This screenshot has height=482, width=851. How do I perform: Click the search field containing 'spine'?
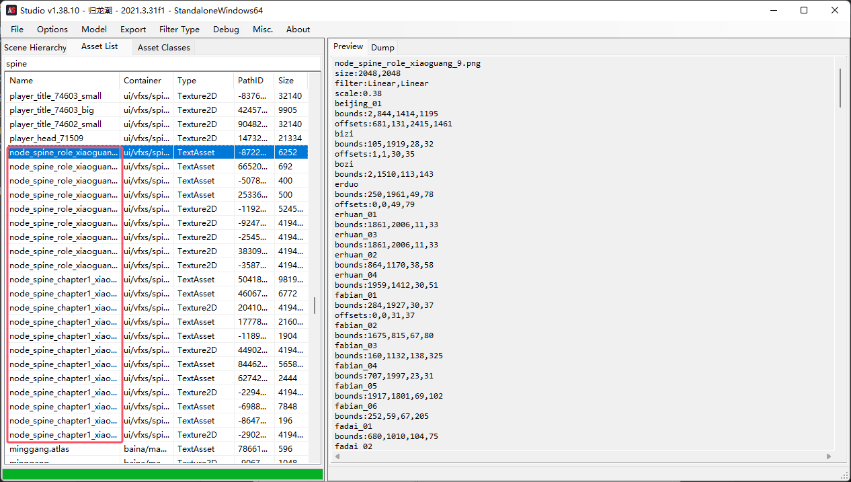[162, 64]
